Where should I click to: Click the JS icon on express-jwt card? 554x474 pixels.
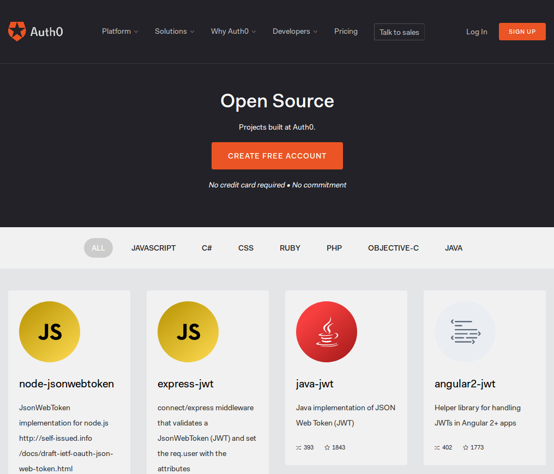(188, 332)
